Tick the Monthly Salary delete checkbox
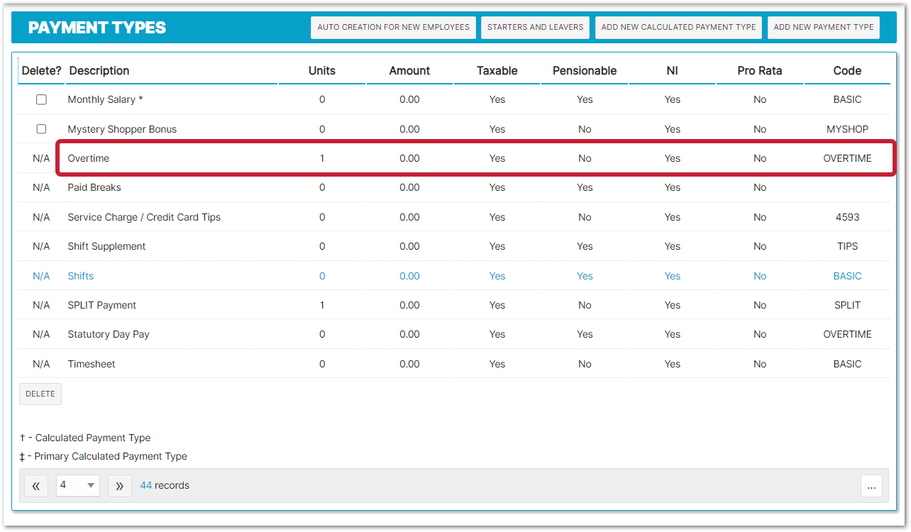911x532 pixels. tap(41, 100)
